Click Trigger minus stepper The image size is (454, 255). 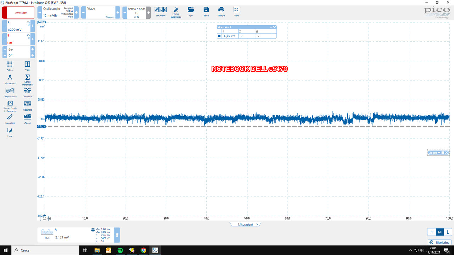(83, 12)
